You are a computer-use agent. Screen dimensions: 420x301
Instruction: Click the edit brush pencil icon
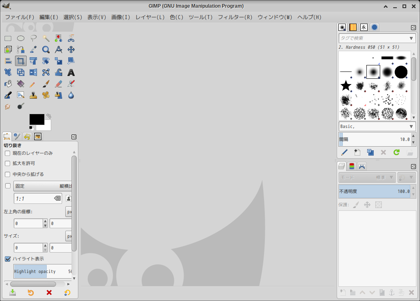click(344, 152)
